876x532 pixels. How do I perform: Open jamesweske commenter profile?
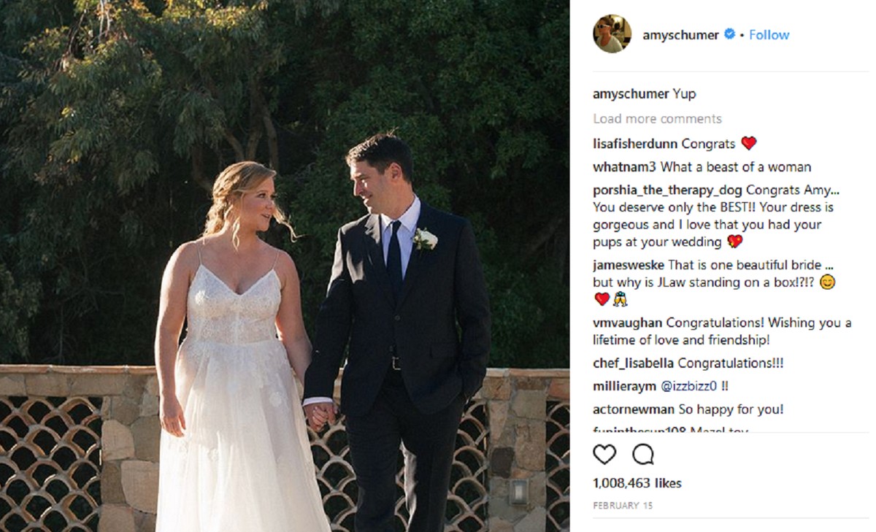point(629,265)
